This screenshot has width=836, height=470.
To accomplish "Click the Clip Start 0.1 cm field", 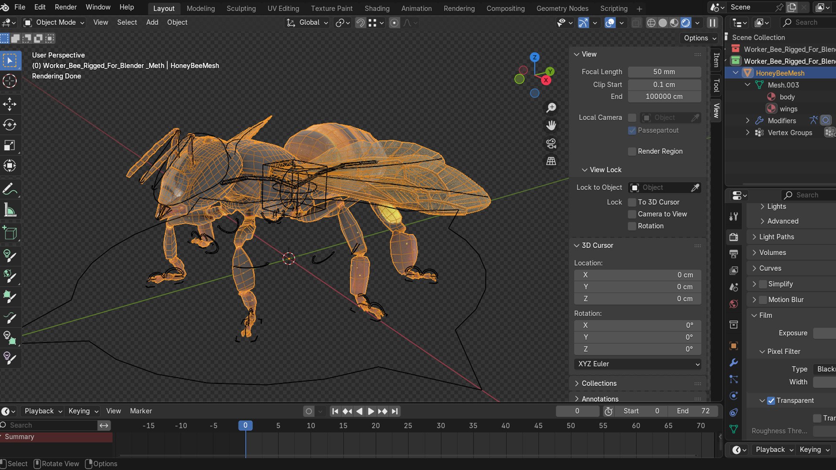I will coord(664,85).
